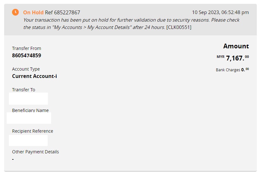This screenshot has height=175, width=260.
Task: Click the "Bank Charges" amount line
Action: tap(232, 70)
